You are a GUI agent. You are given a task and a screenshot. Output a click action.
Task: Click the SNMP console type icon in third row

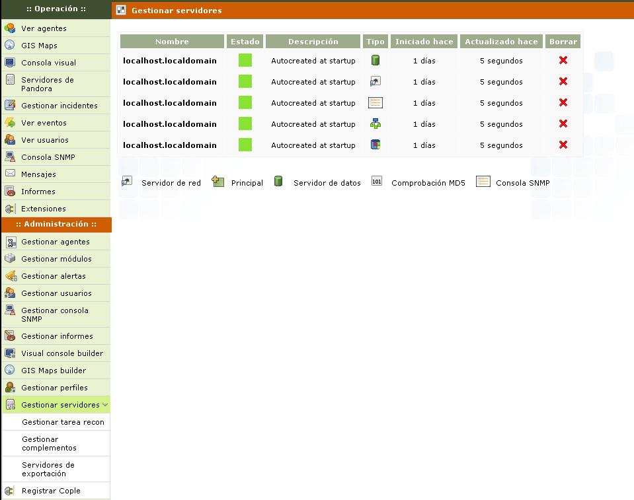[x=376, y=103]
